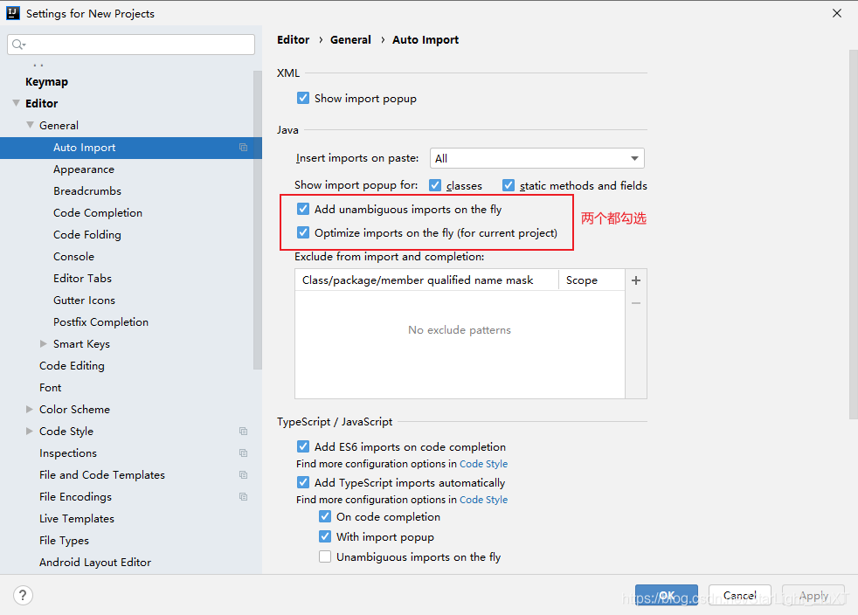
Task: Click the plus icon to add exclude pattern
Action: (x=636, y=280)
